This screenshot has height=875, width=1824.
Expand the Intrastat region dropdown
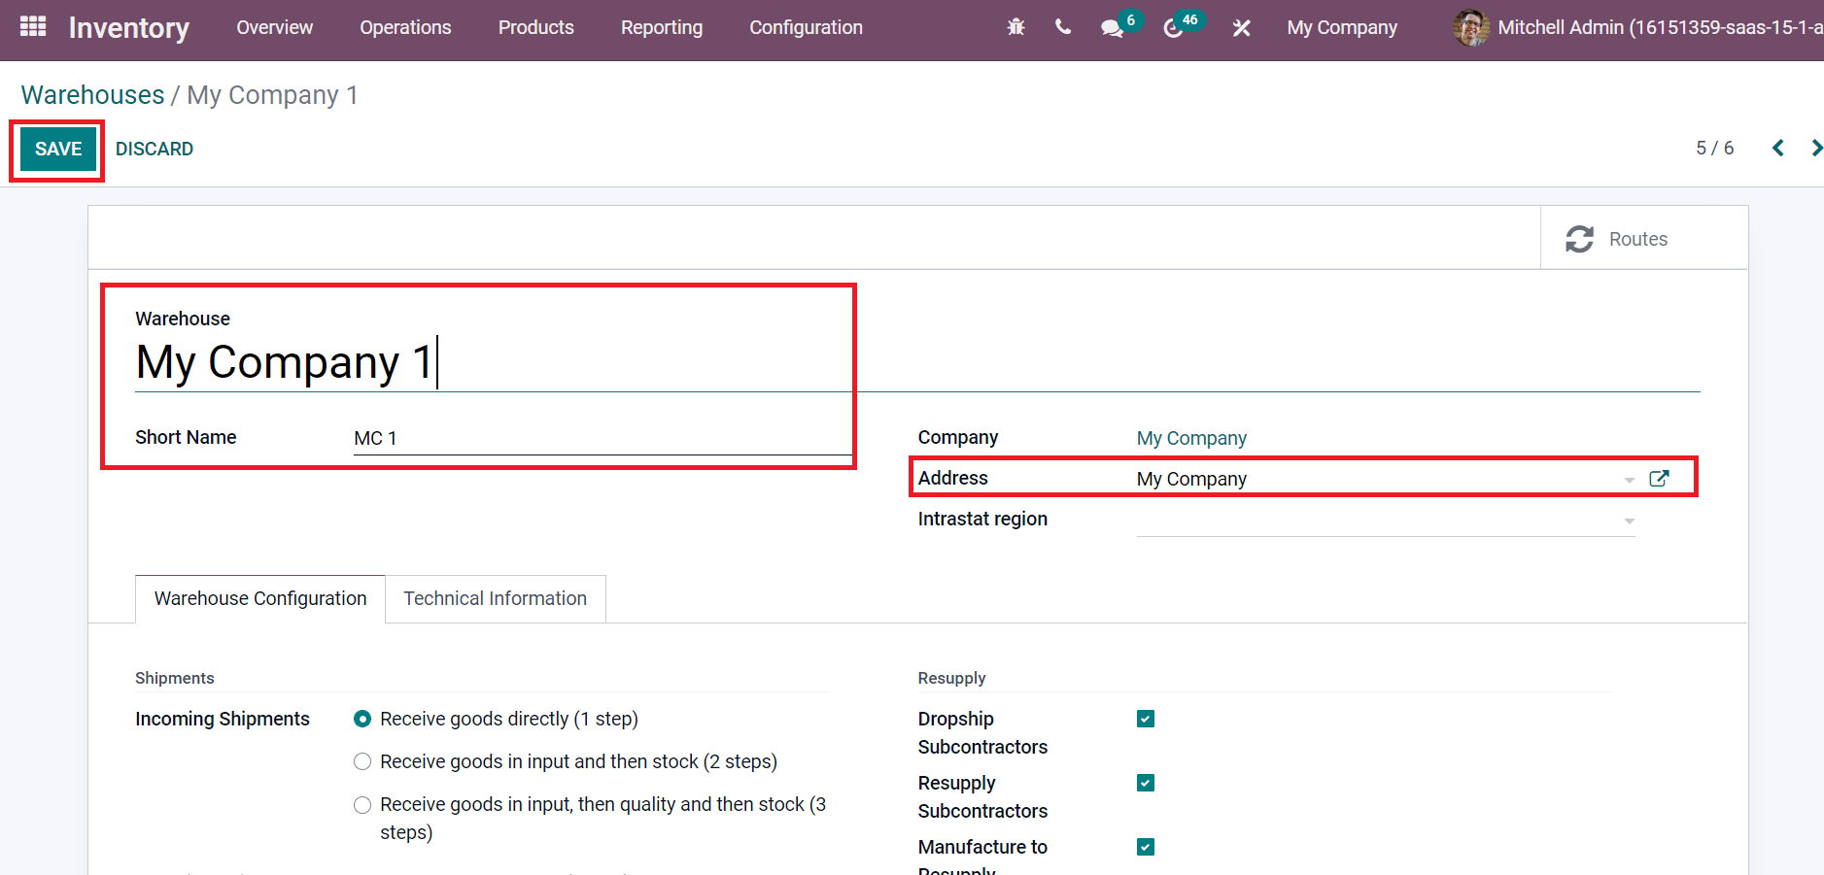[x=1630, y=521]
